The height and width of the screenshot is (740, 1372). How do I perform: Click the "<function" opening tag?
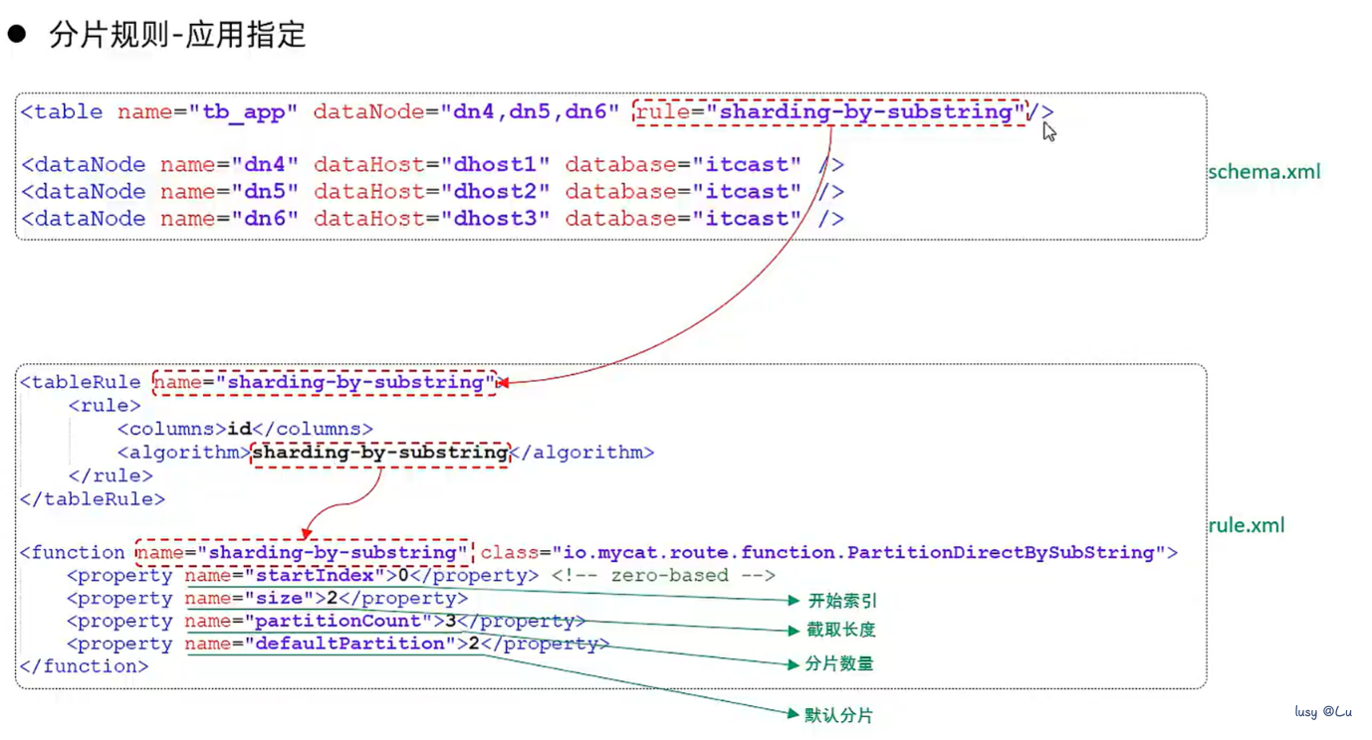pyautogui.click(x=73, y=553)
